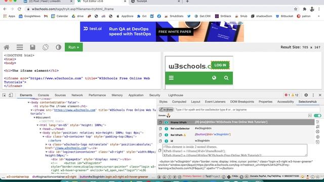Viewport: 324px width, 182px height.
Task: Activate the DevTools inspect element picker
Action: [4, 95]
